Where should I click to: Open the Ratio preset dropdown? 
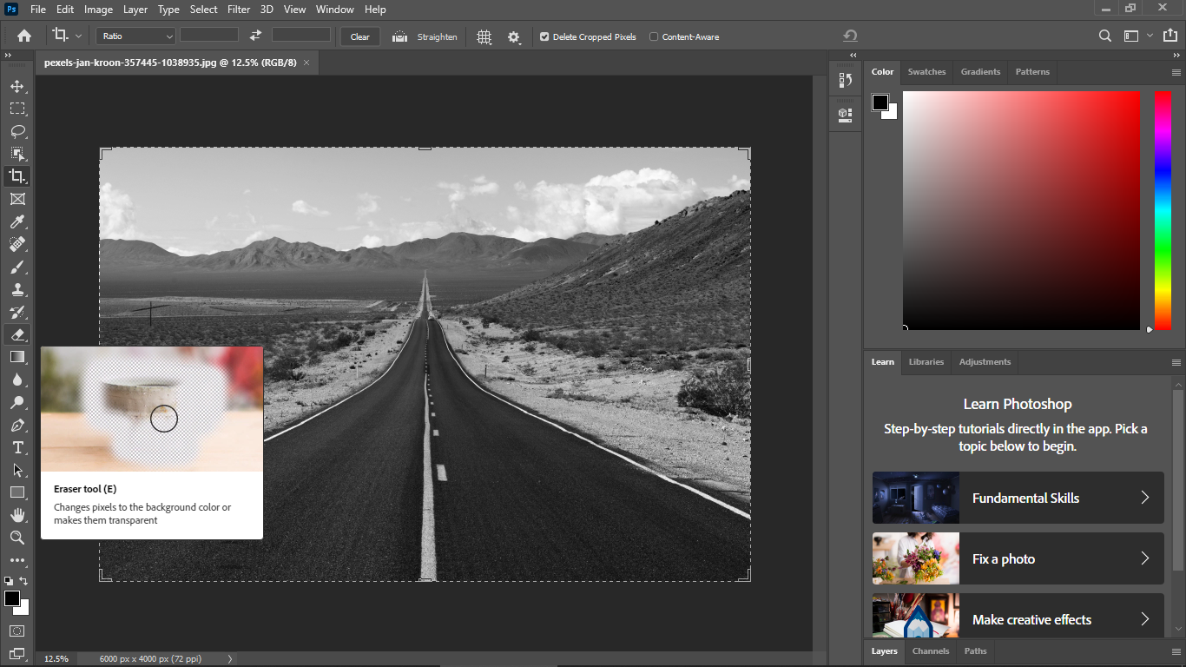click(x=136, y=36)
